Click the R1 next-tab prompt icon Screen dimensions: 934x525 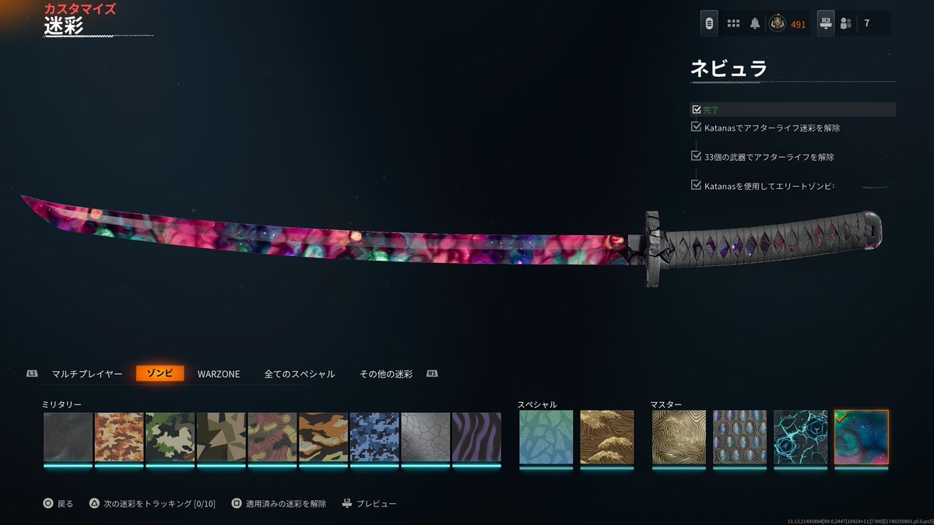(432, 373)
